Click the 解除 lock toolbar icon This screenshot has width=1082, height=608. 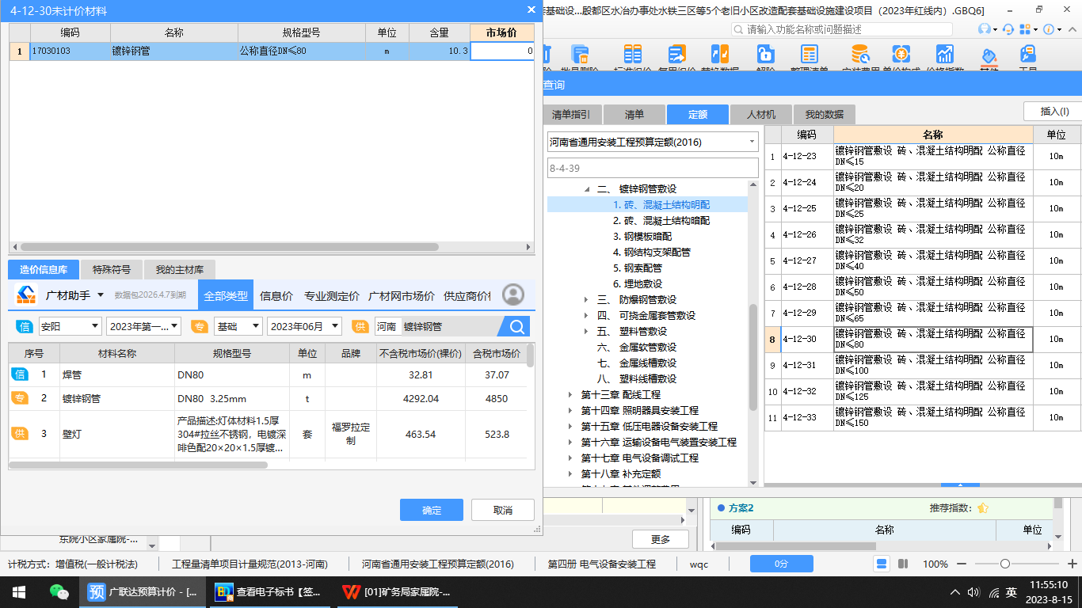(765, 55)
